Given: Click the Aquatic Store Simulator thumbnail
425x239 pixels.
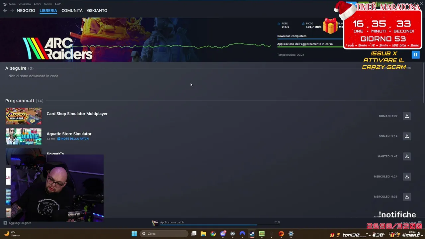Looking at the screenshot, I should click(24, 136).
